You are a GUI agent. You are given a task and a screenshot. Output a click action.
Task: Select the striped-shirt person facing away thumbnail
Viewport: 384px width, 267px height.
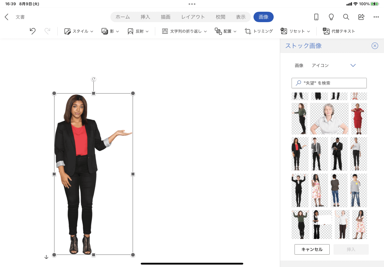[x=339, y=190]
